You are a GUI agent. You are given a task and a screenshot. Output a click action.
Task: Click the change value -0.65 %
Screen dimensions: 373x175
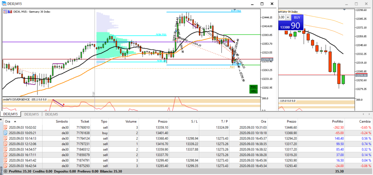click(365, 127)
